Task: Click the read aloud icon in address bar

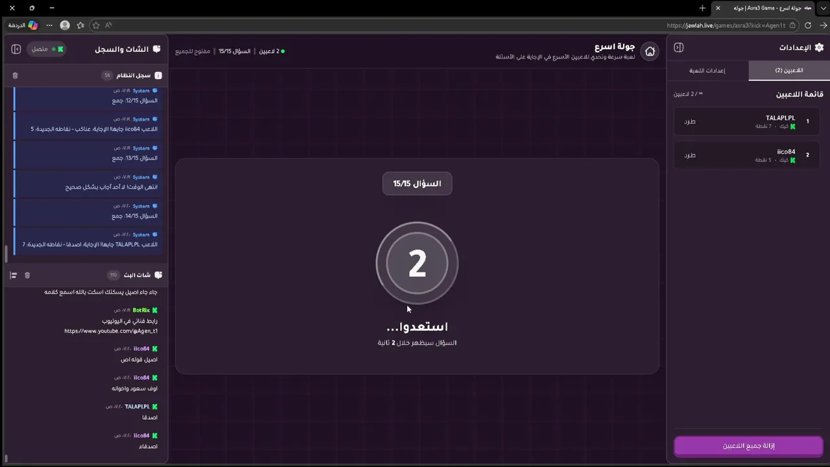Action: 108,25
